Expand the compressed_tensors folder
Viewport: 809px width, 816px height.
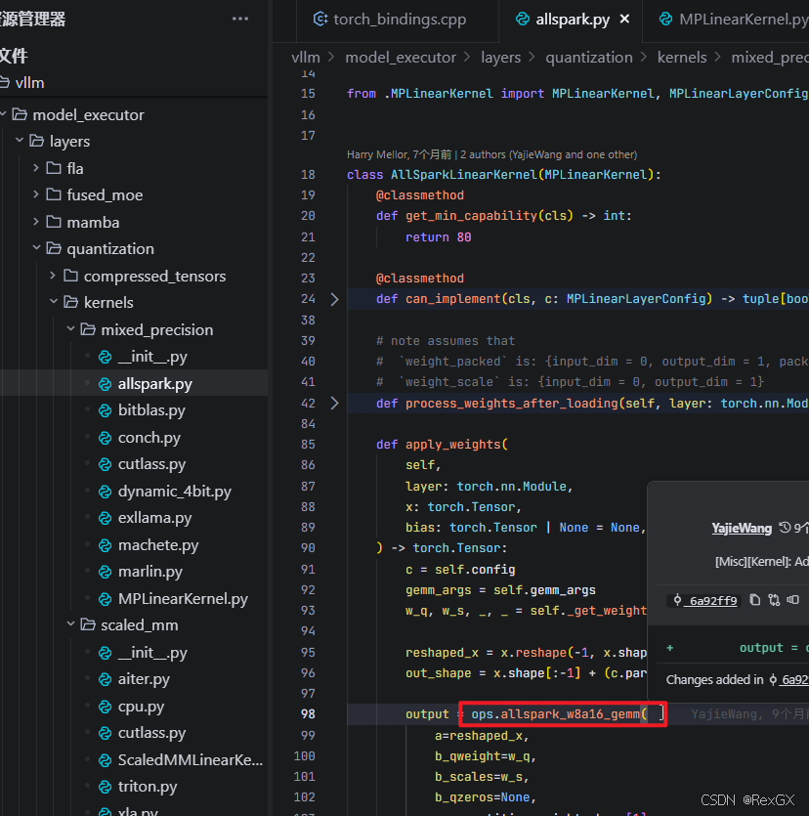(53, 276)
